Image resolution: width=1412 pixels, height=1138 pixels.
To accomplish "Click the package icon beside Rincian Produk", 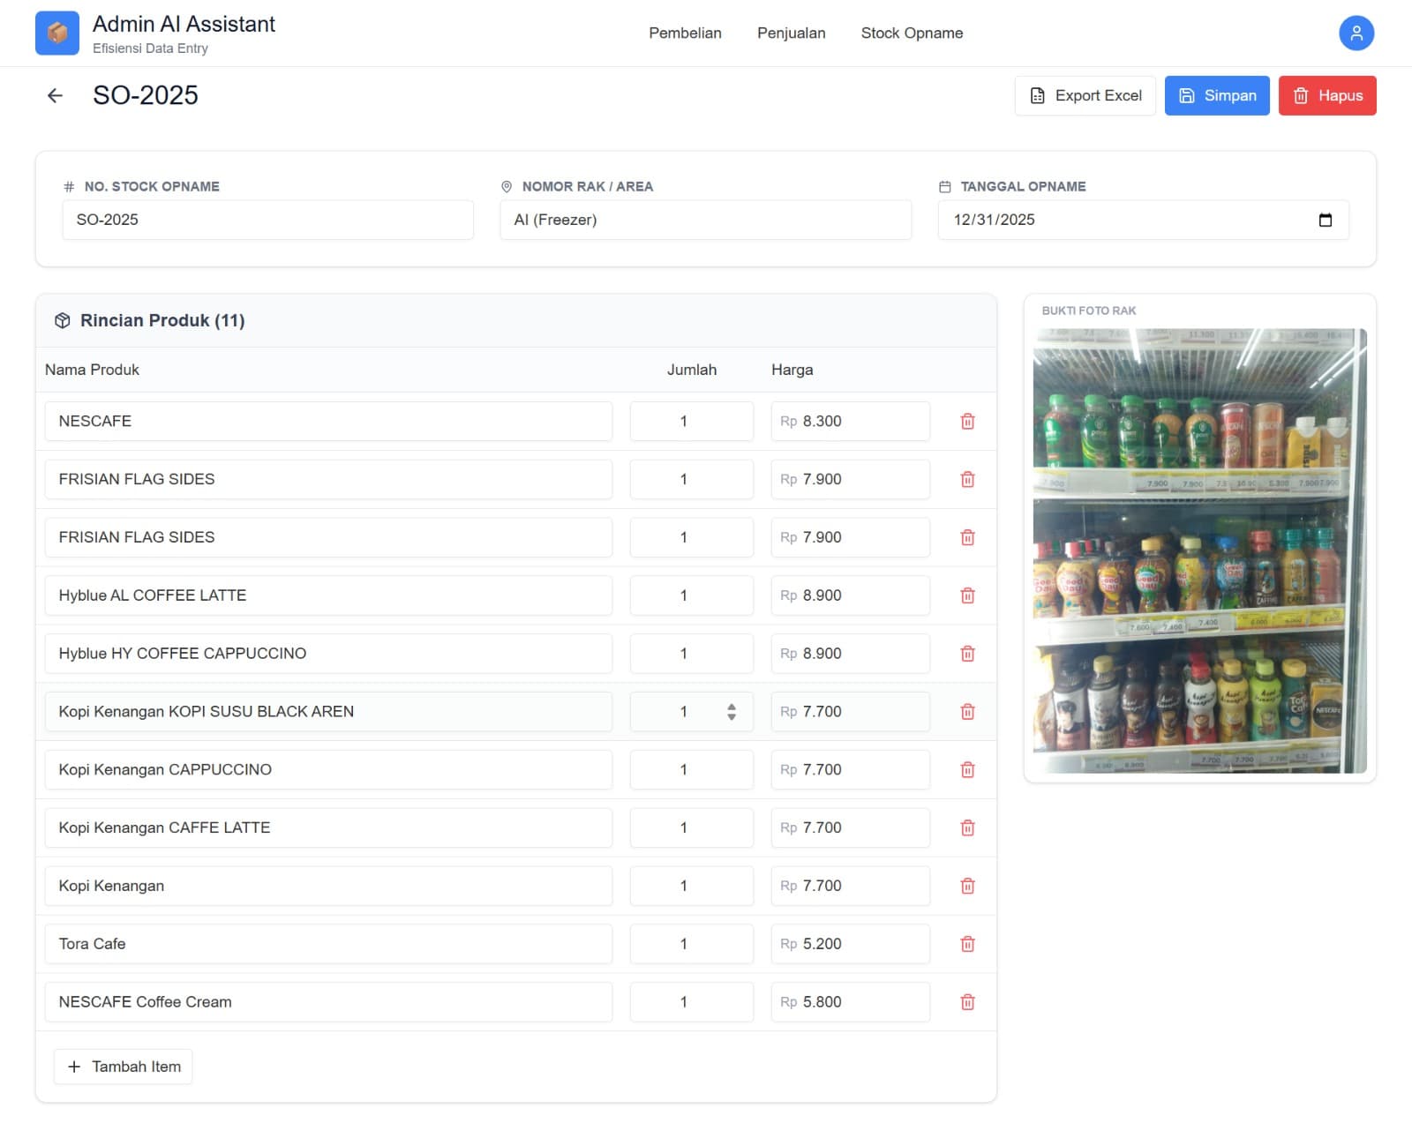I will click(62, 321).
